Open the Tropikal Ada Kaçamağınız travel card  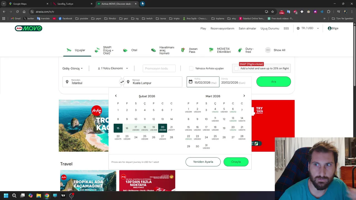pos(88,181)
